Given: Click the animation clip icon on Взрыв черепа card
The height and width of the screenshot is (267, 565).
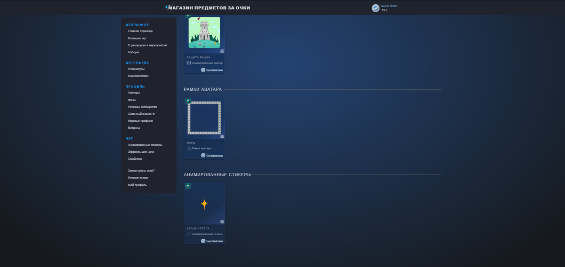Looking at the screenshot, I should [222, 222].
